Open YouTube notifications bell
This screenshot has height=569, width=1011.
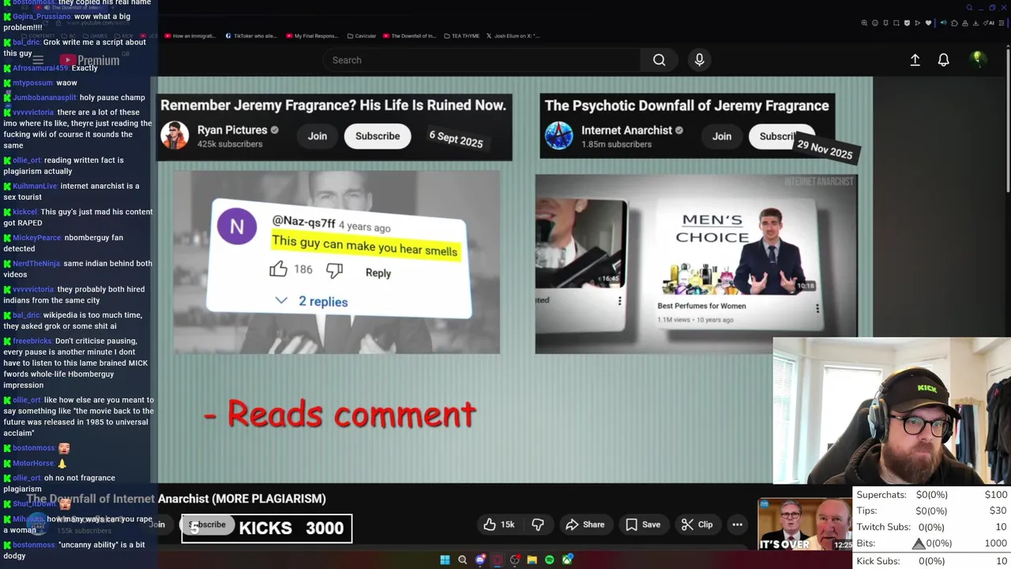coord(943,60)
